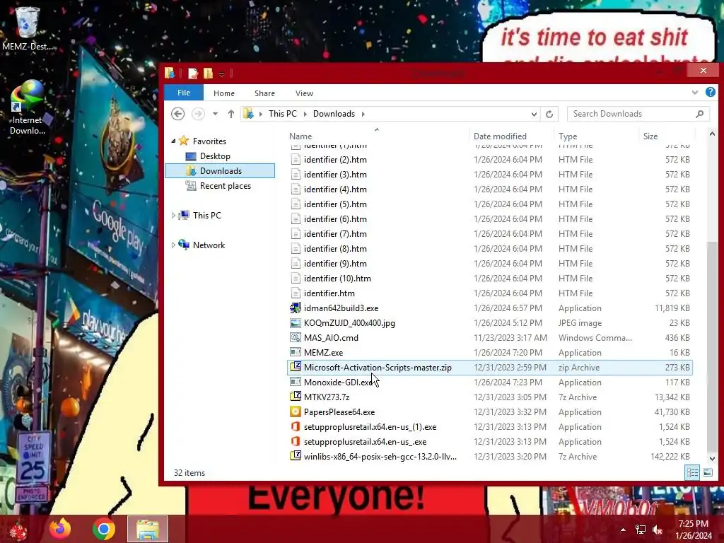Expand the Network tree node
The height and width of the screenshot is (543, 724).
[x=174, y=245]
